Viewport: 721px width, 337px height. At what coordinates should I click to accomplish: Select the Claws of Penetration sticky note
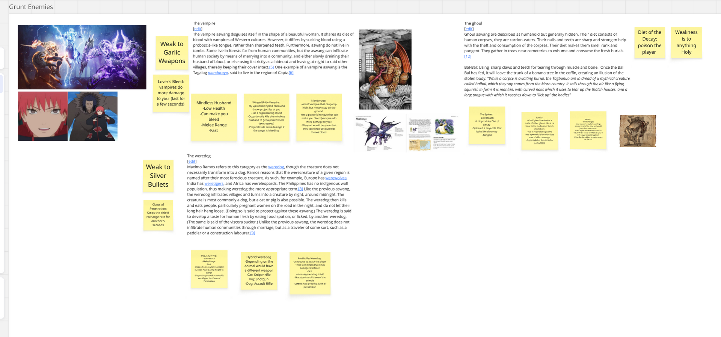coord(158,215)
